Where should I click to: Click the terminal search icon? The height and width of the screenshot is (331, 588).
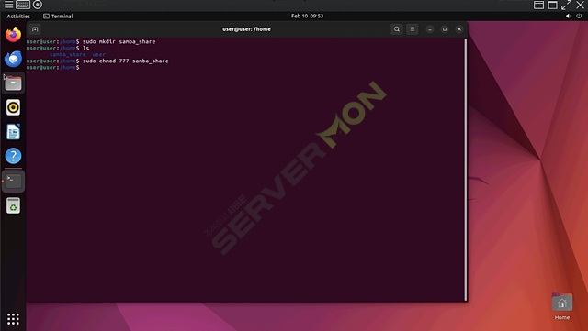pos(396,29)
